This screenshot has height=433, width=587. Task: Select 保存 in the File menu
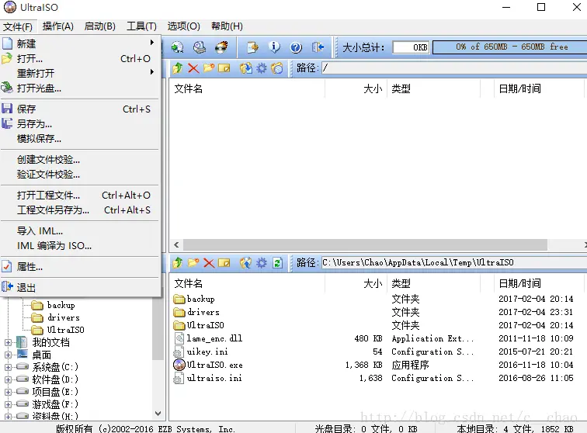[81, 109]
